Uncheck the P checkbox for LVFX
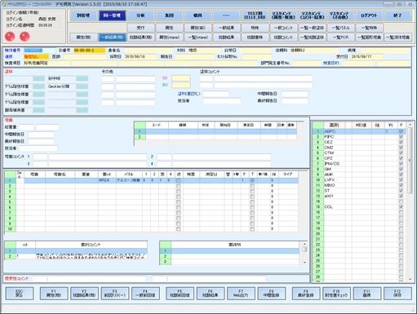 401,180
